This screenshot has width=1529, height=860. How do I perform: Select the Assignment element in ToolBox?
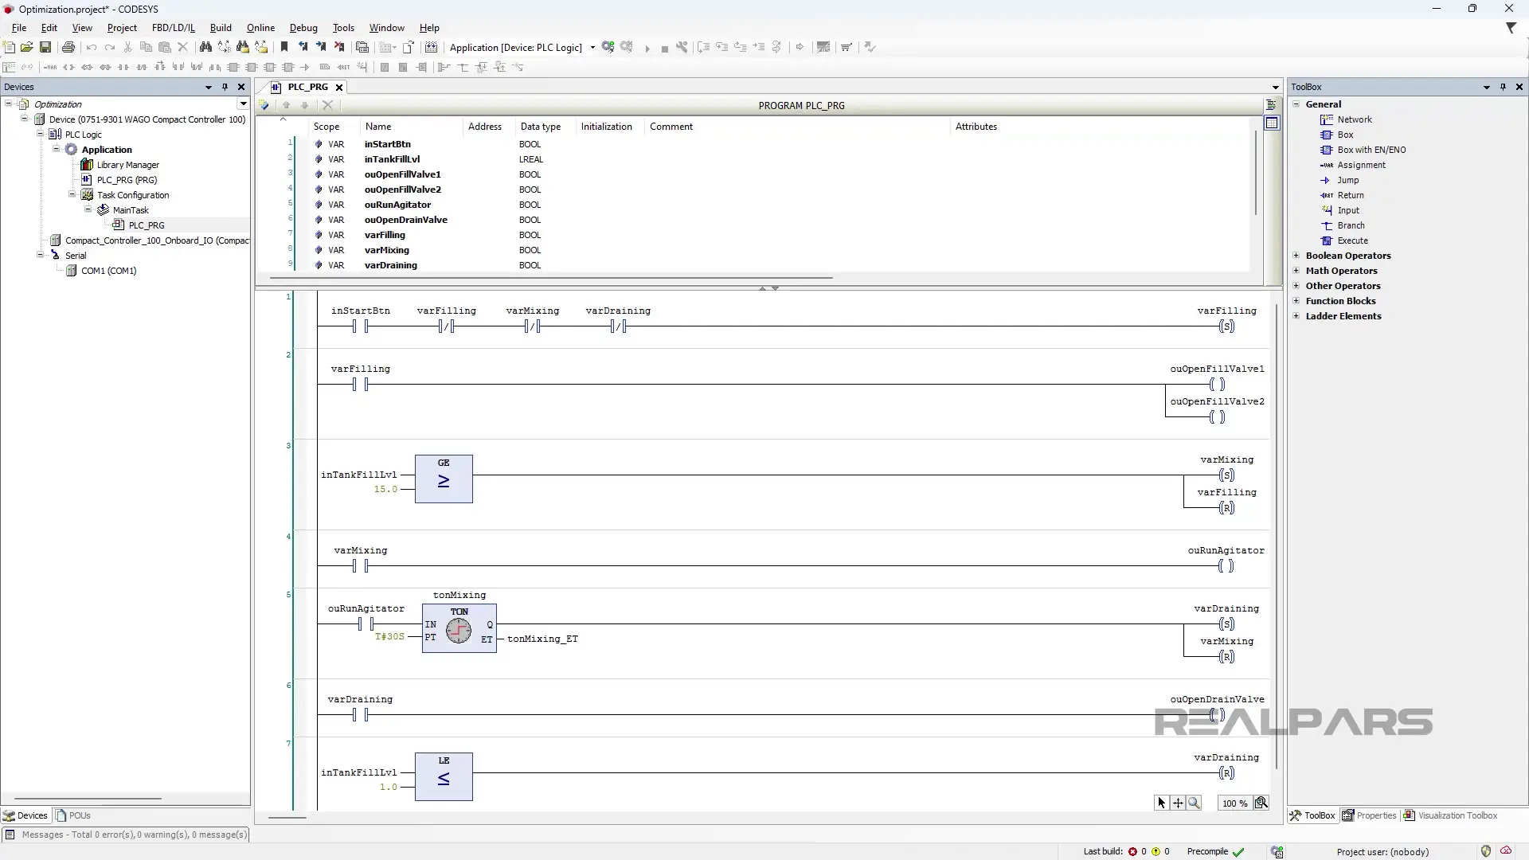coord(1362,165)
